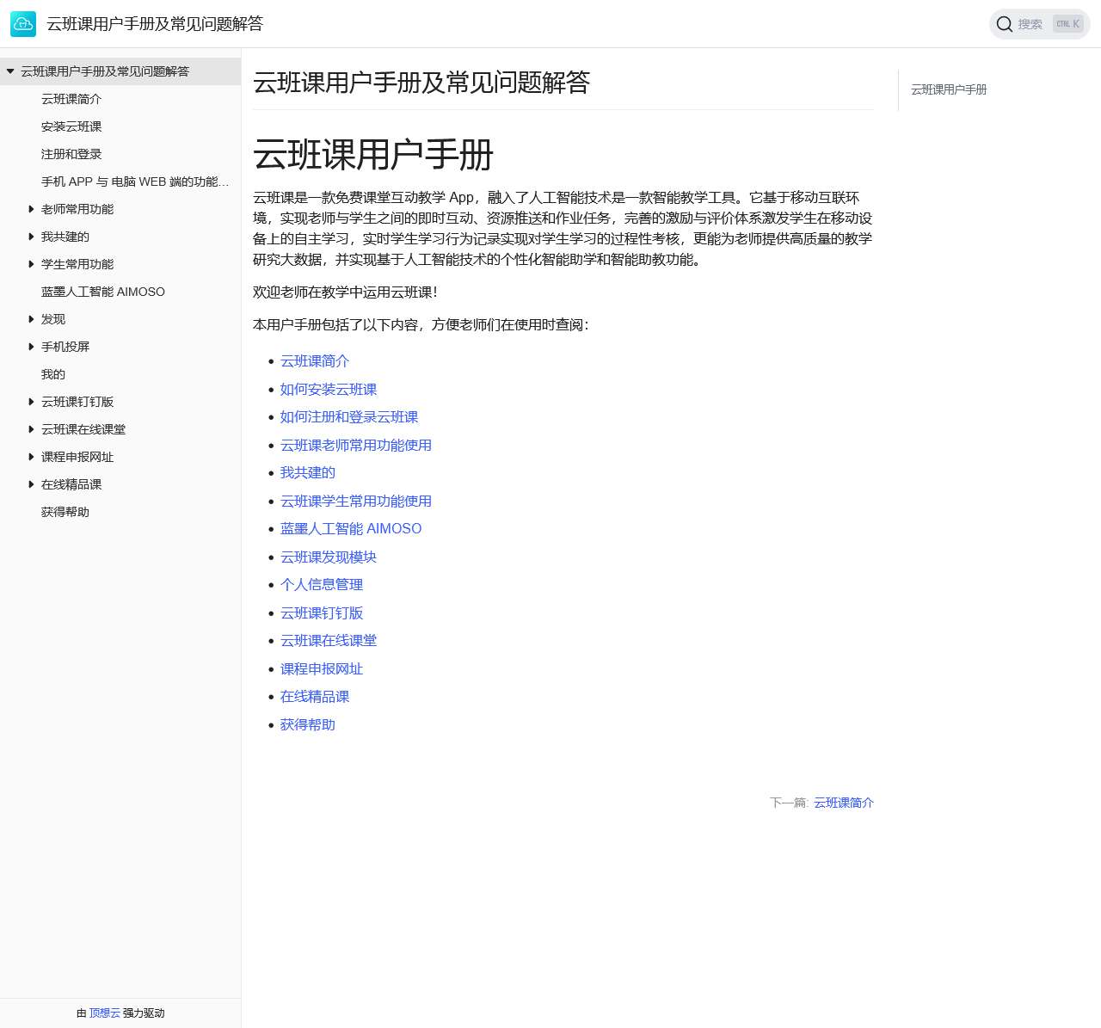Expand the 学生常用功能 arrow
Viewport: 1101px width, 1028px height.
coord(31,264)
